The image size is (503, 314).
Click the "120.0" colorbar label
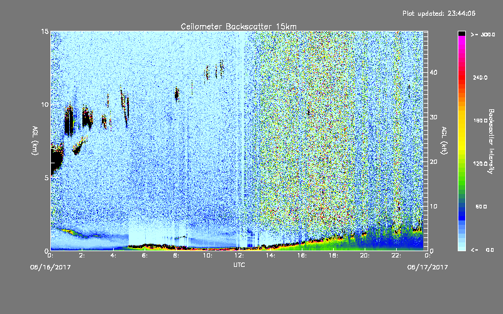click(x=480, y=164)
